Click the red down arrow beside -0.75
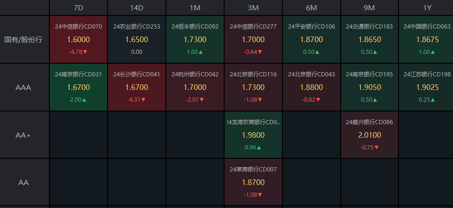Image resolution: width=453 pixels, height=208 pixels. point(376,147)
